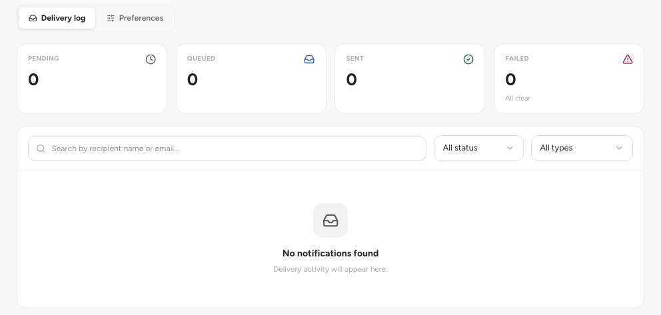
Task: Open the All types dropdown
Action: click(x=582, y=148)
